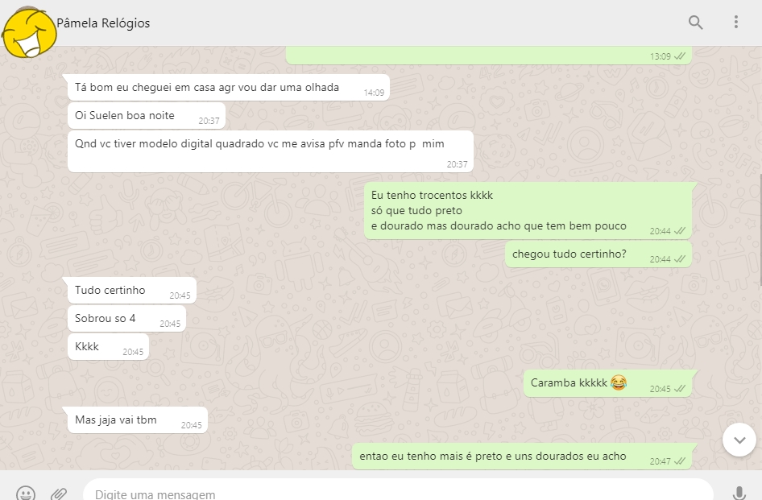Click the read receipt ticks on the 13:09 message
This screenshot has width=762, height=500.
pyautogui.click(x=679, y=56)
